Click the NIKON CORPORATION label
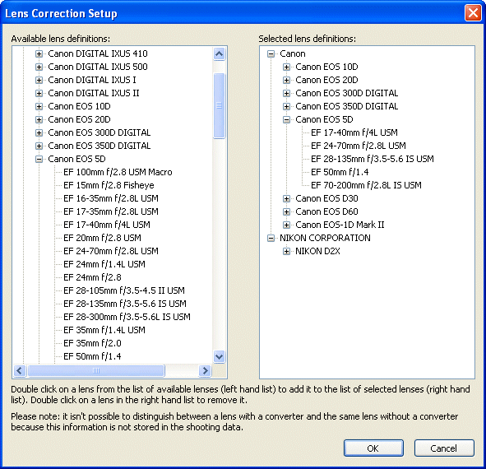This screenshot has width=486, height=469. (325, 238)
